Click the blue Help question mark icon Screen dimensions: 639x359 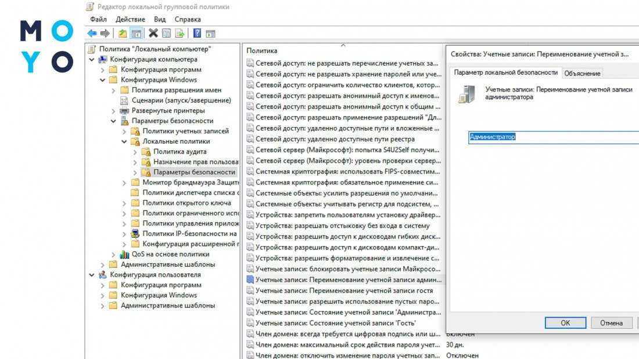[x=197, y=34]
